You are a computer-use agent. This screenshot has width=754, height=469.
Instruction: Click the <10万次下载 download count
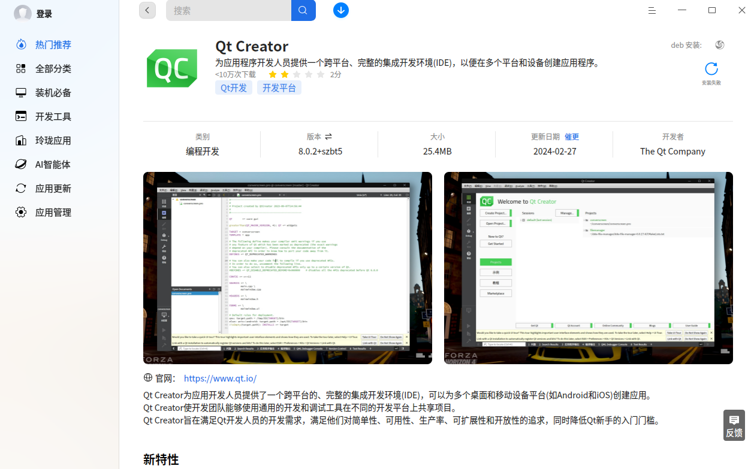pos(236,75)
